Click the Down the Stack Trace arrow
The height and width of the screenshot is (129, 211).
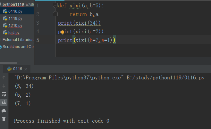point(4,86)
